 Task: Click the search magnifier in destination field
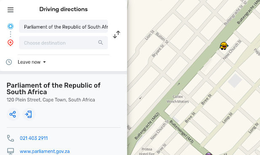100,42
